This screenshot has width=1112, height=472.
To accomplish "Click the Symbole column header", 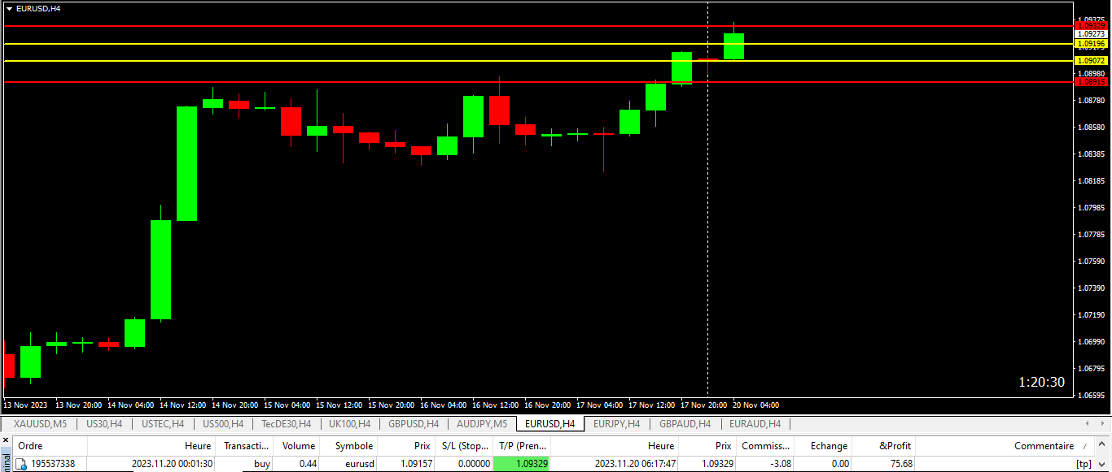I will tap(353, 446).
